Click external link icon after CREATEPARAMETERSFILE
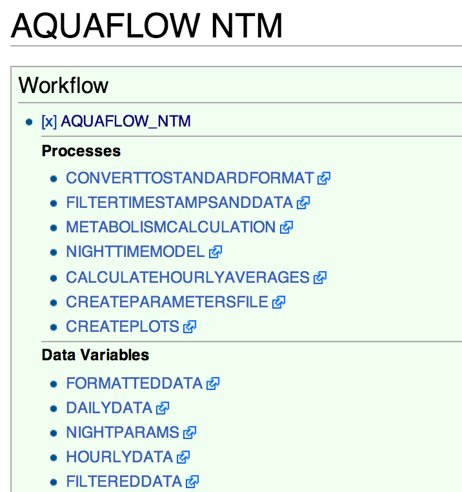This screenshot has height=492, width=462. coord(279,303)
